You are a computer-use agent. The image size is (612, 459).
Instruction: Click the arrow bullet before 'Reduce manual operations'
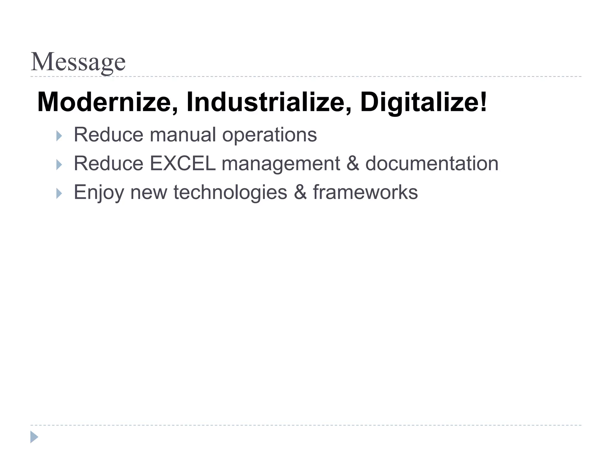(59, 136)
